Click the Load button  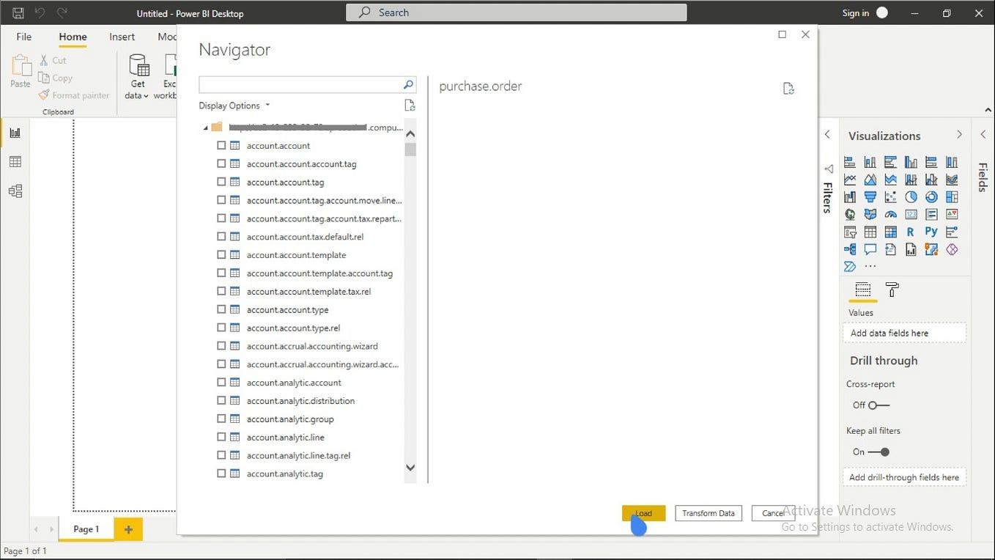click(643, 513)
